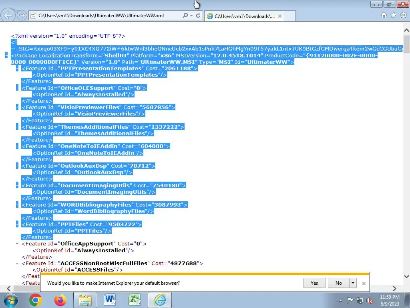Viewport: 410px width, 308px height.
Task: Click the xml version declaration line
Action: tap(68, 36)
